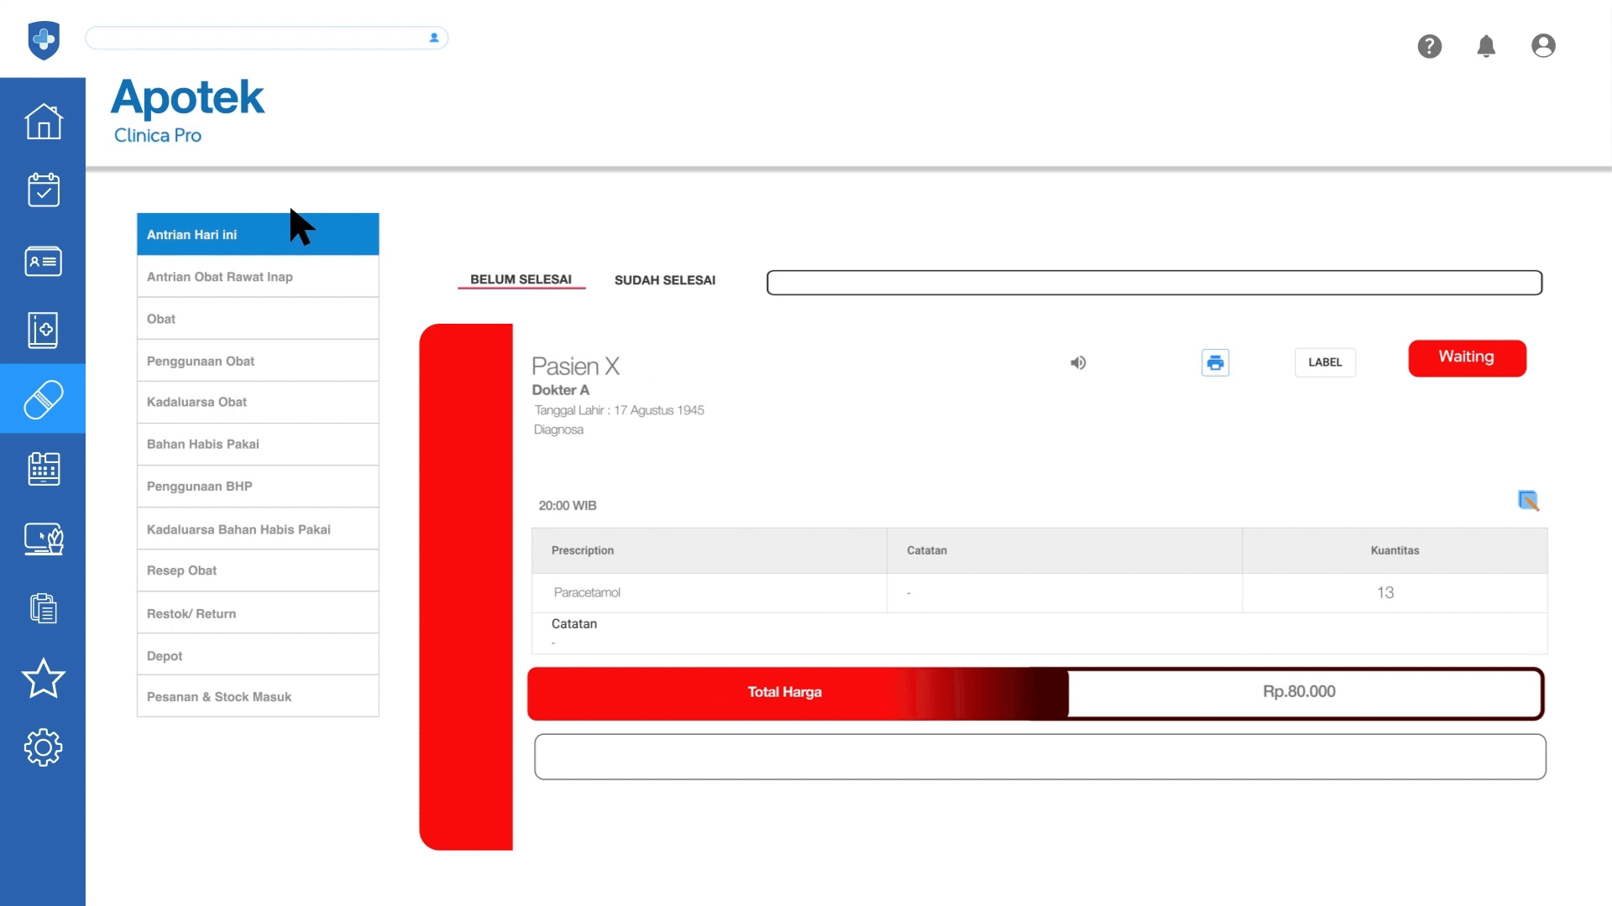Click the speaker announce icon for Pasien X

click(1078, 362)
